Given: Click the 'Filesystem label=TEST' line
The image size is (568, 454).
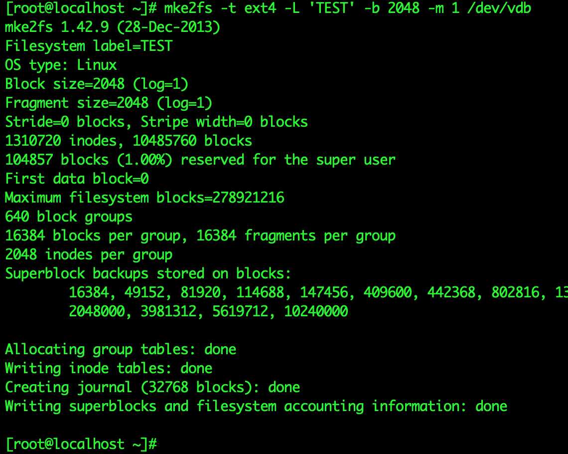Looking at the screenshot, I should [x=89, y=46].
